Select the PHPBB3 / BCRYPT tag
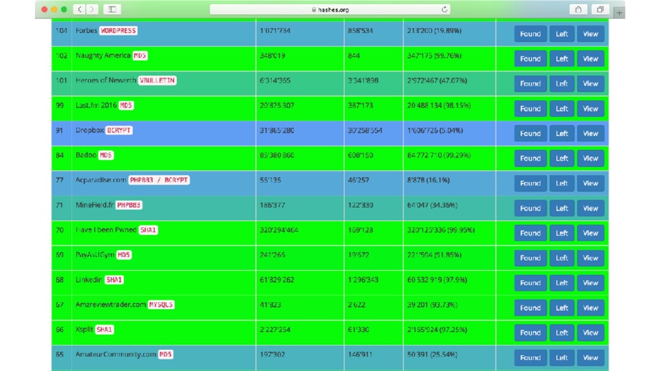Viewport: 661px width, 371px height. tap(159, 180)
